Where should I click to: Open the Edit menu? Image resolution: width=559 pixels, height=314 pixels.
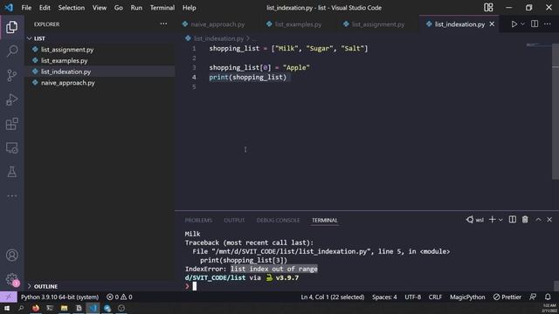click(x=45, y=8)
